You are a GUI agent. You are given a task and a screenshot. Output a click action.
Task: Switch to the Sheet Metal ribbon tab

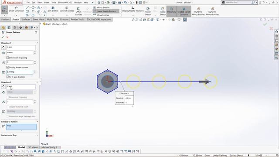click(38, 19)
